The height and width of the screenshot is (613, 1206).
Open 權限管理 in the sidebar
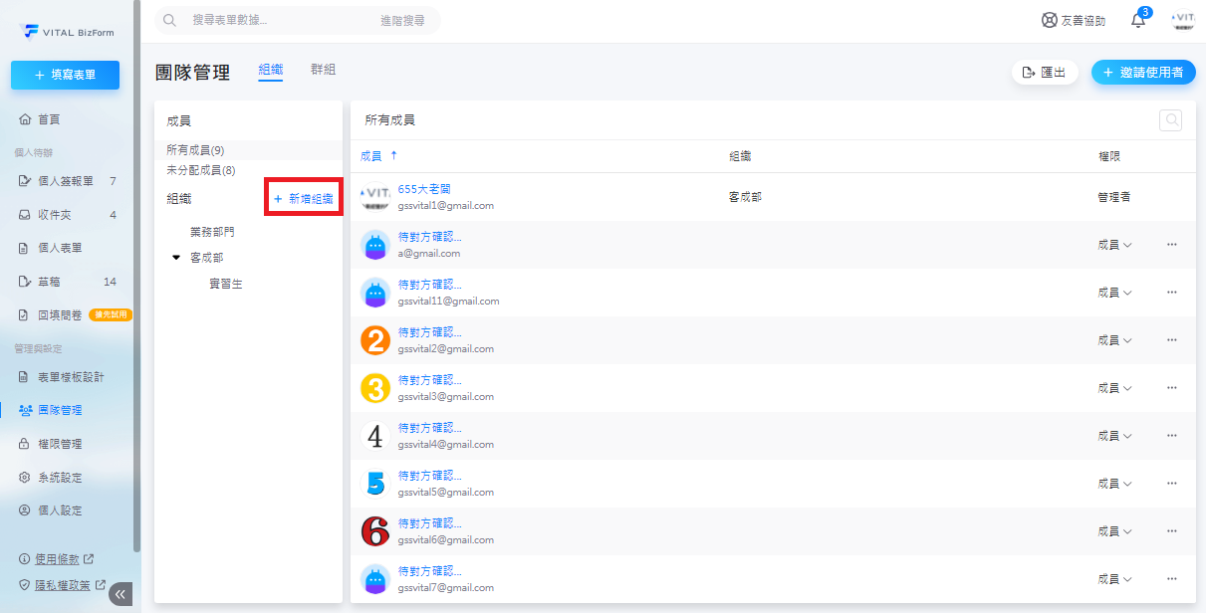point(60,444)
